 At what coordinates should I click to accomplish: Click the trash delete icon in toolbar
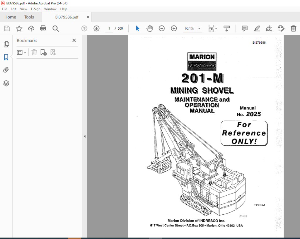293,28
